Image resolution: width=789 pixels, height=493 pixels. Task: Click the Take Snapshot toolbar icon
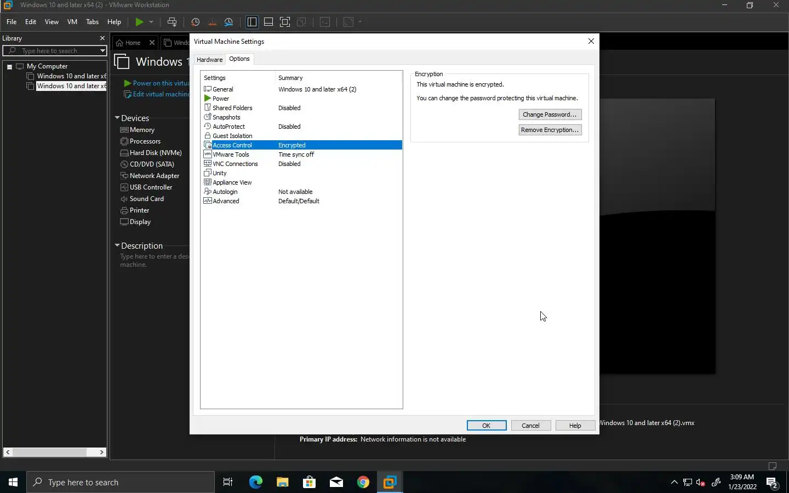(x=195, y=22)
